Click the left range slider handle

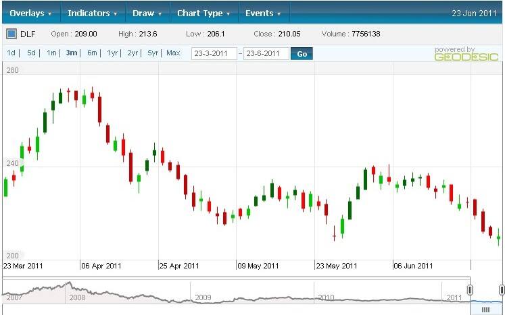(x=470, y=289)
